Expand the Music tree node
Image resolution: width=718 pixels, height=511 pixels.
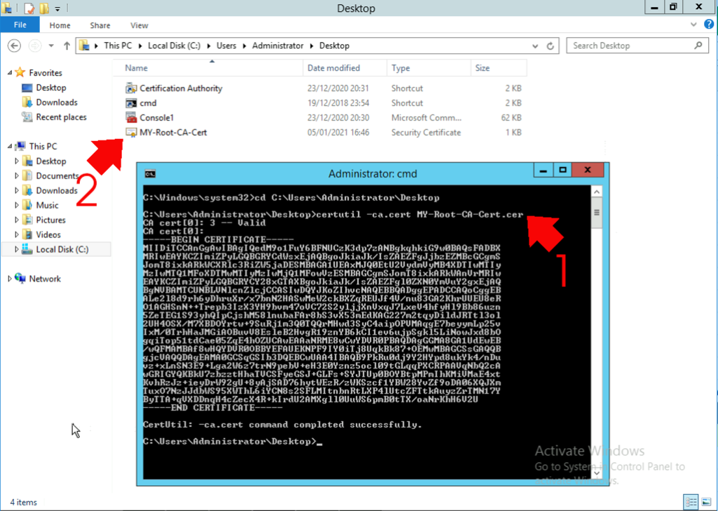(x=15, y=205)
